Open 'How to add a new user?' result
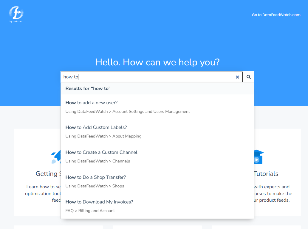The width and height of the screenshot is (308, 229). point(91,102)
